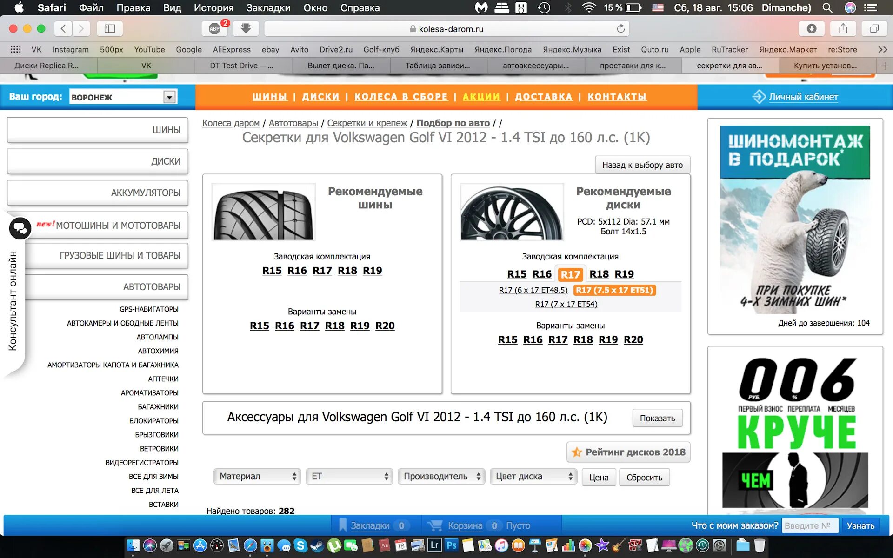Open the История menu in the menu bar

click(x=213, y=7)
